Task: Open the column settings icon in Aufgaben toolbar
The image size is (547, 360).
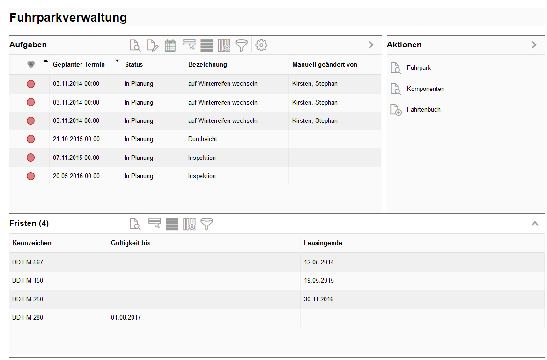Action: point(224,45)
